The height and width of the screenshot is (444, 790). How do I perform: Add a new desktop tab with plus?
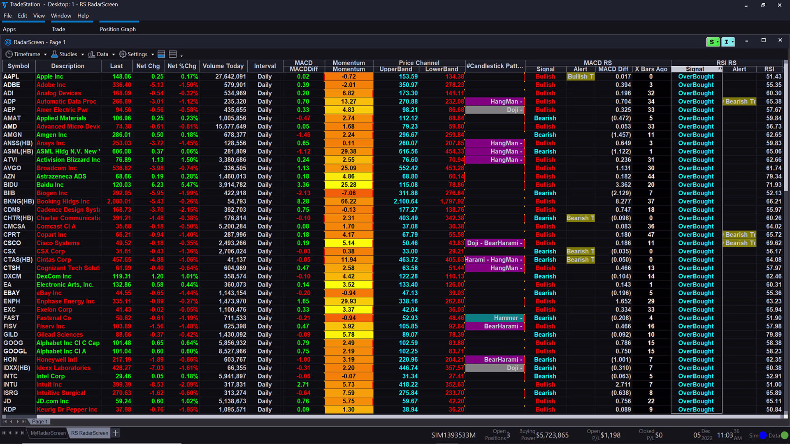(116, 433)
